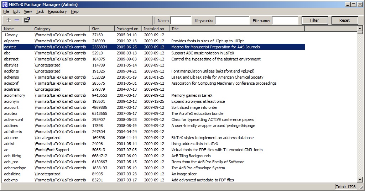
Task: Select the achemso package row
Action: click(154, 77)
